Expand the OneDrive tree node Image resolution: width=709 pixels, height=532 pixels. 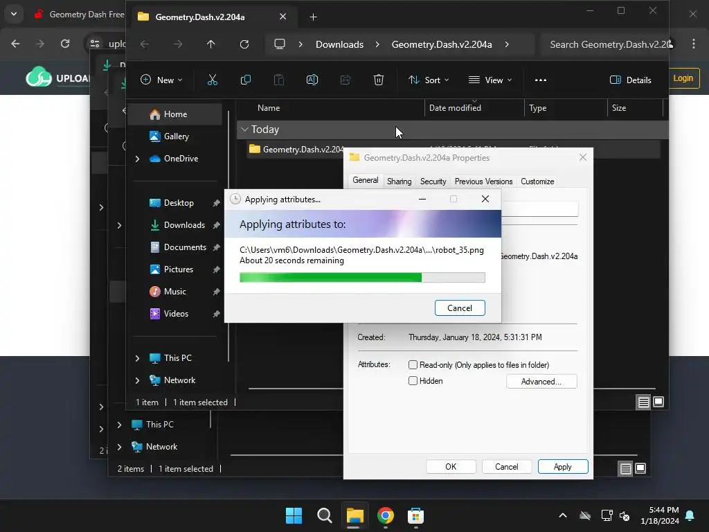(x=138, y=159)
